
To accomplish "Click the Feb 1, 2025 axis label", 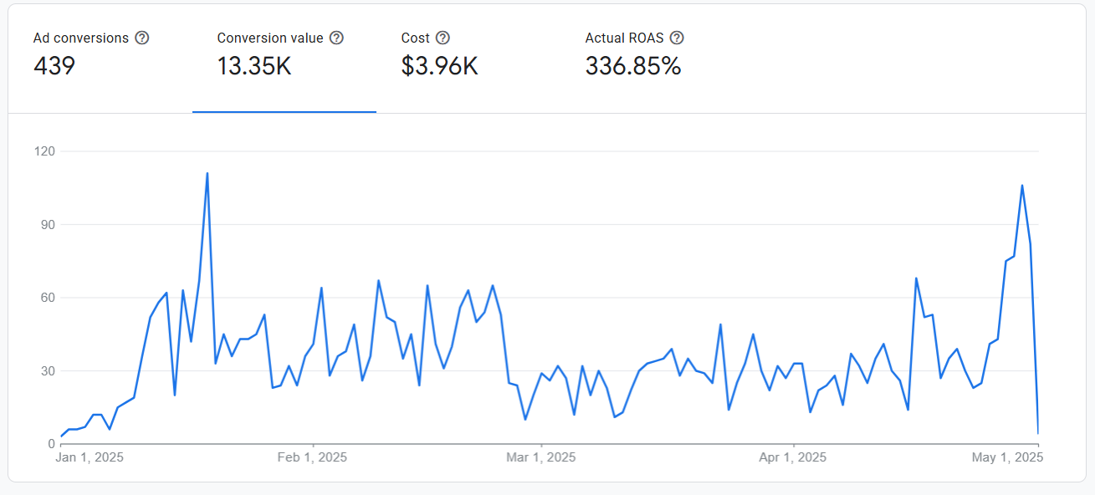I will click(x=312, y=457).
